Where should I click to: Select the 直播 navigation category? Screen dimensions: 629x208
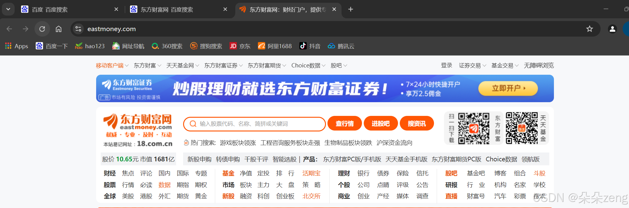[451, 196]
